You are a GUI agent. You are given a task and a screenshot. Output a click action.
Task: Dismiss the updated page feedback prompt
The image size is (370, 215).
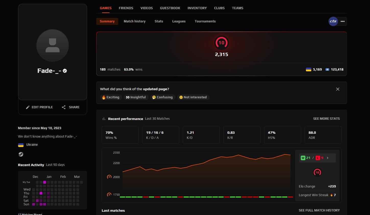(338, 89)
